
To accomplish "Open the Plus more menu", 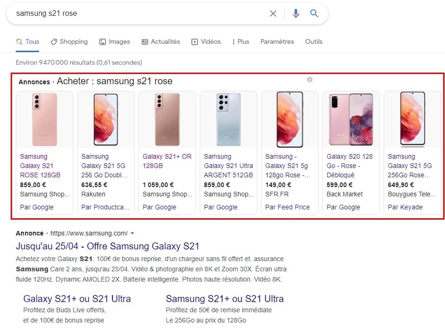I will (x=241, y=41).
